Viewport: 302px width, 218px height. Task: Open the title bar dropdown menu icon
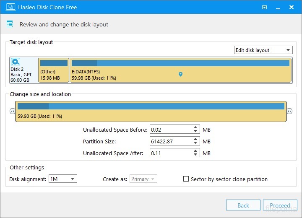[x=264, y=7]
